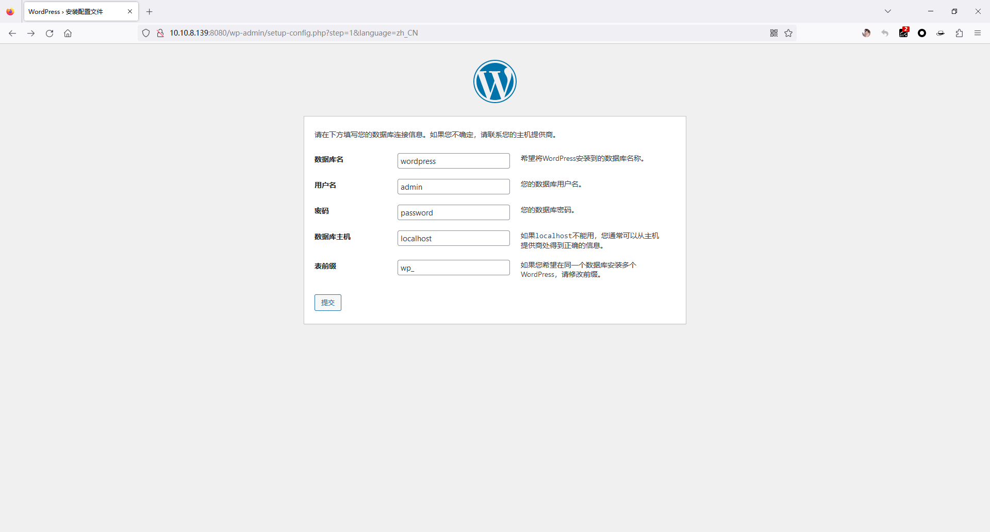Image resolution: width=990 pixels, height=532 pixels.
Task: Minimize the Firefox window
Action: (931, 11)
